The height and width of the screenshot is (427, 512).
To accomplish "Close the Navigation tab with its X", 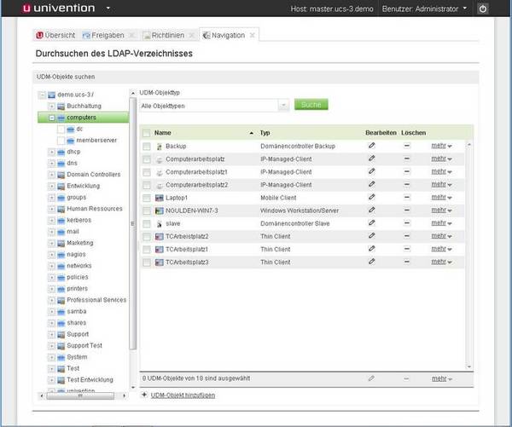I will (x=253, y=35).
